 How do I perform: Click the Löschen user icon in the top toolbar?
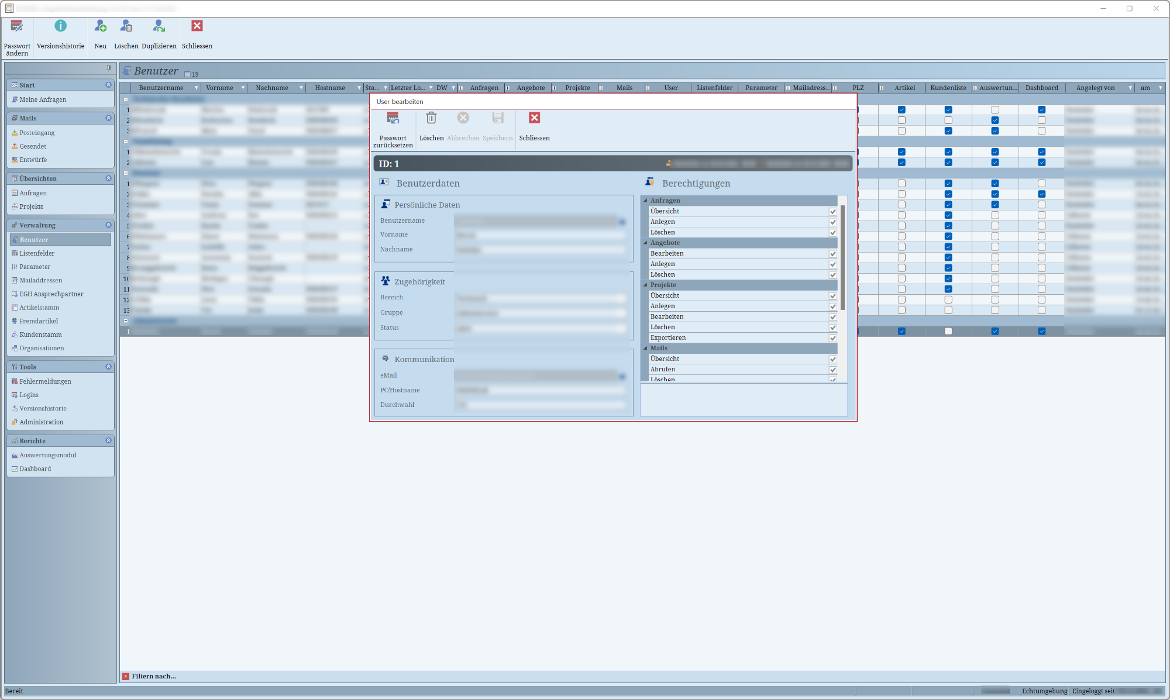click(x=126, y=27)
